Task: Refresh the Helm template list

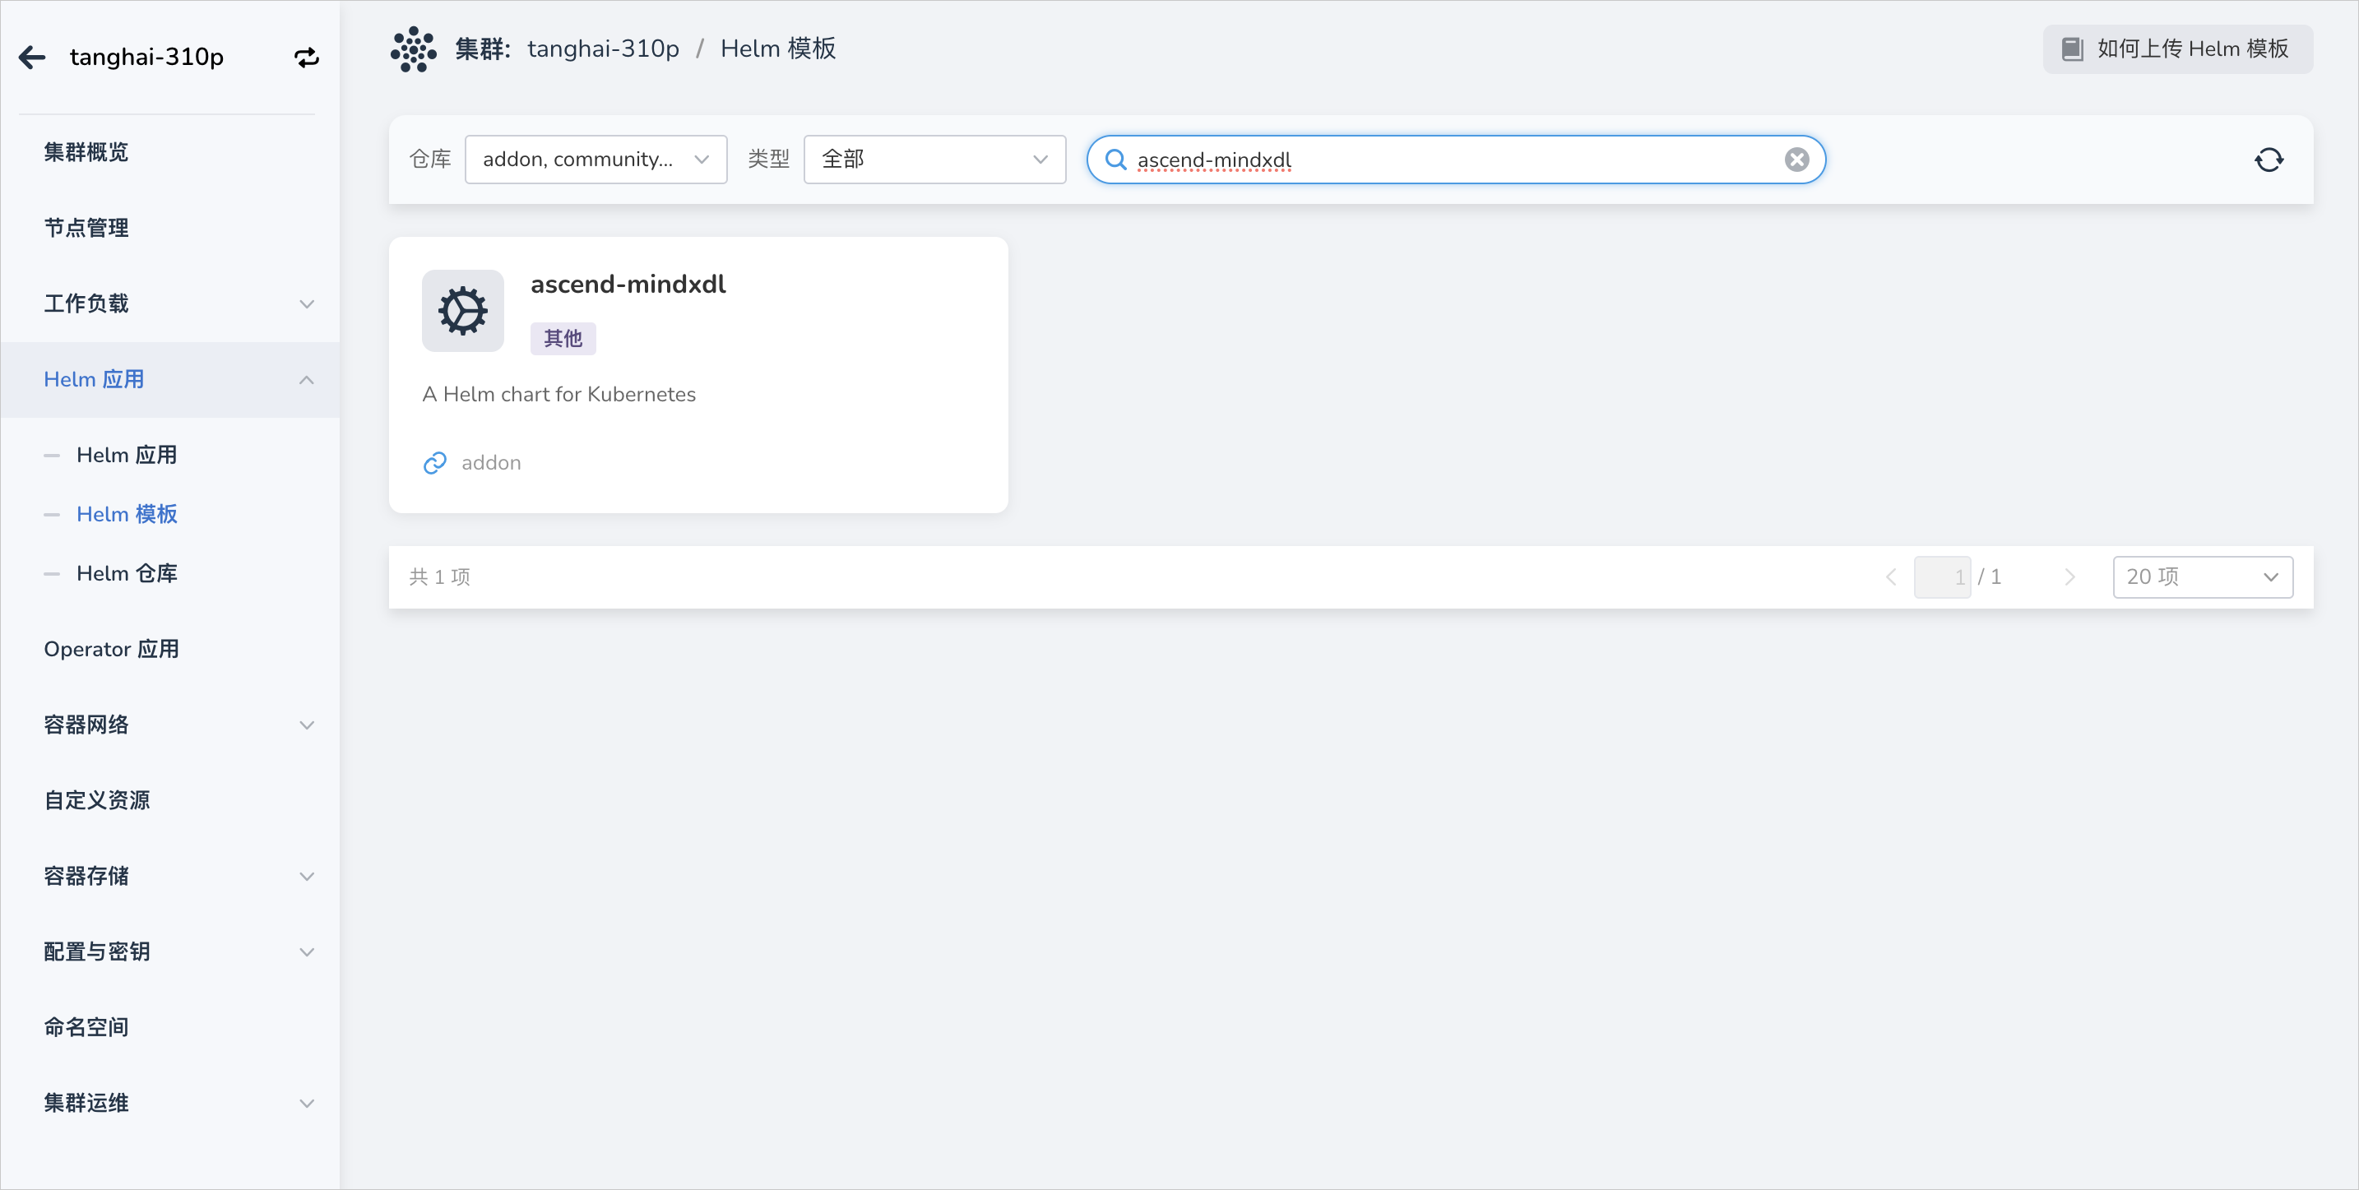Action: pyautogui.click(x=2269, y=160)
